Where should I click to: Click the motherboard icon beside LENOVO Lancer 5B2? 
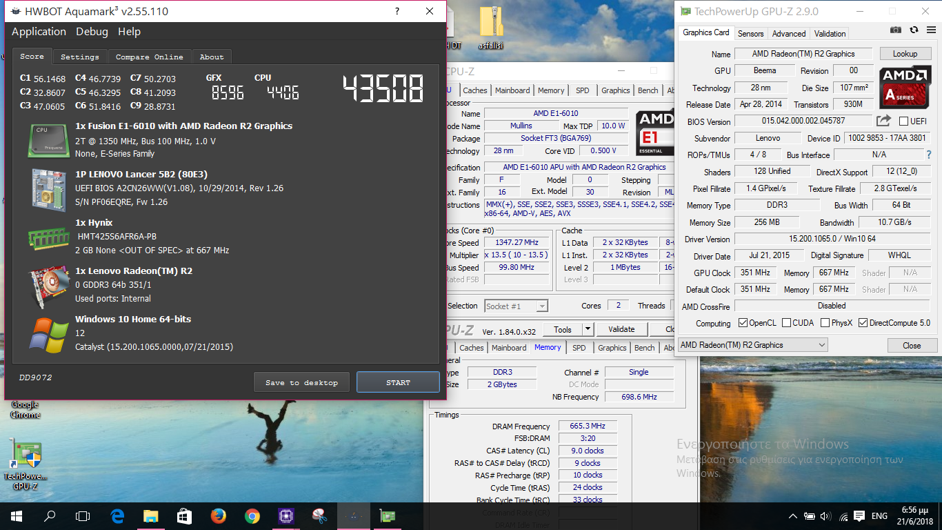coord(48,189)
